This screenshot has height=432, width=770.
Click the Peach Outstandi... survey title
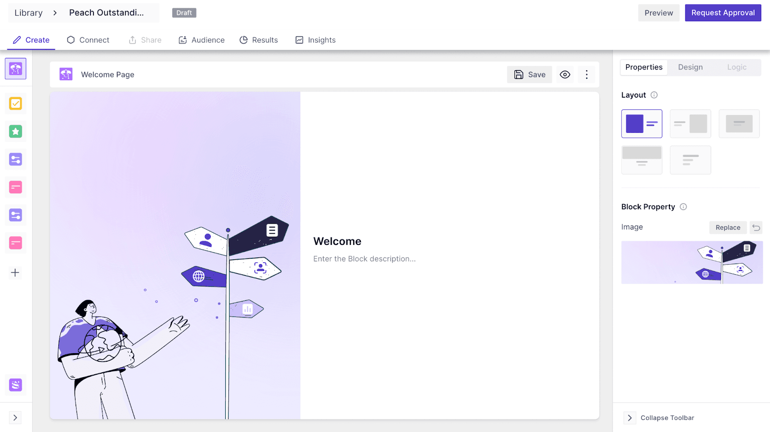pos(106,13)
